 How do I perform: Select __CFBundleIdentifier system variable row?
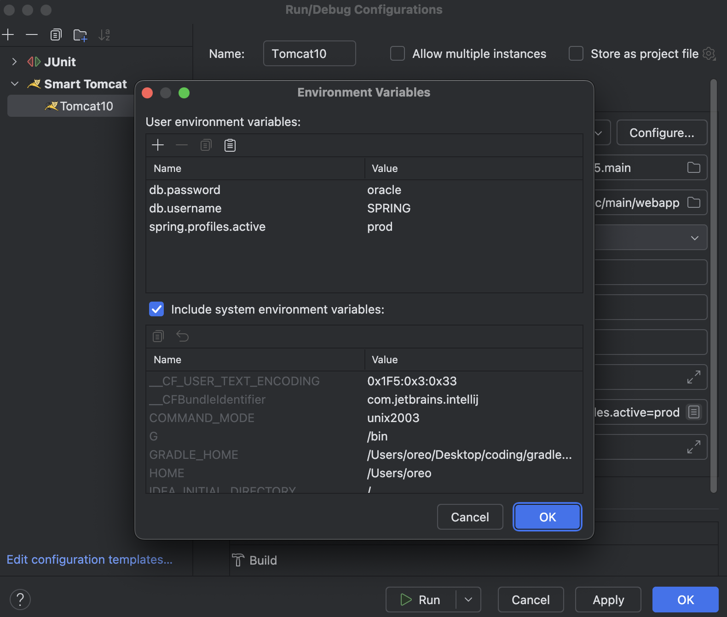pyautogui.click(x=364, y=400)
